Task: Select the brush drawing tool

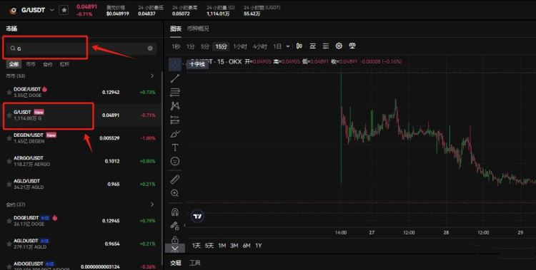Action: click(x=175, y=134)
